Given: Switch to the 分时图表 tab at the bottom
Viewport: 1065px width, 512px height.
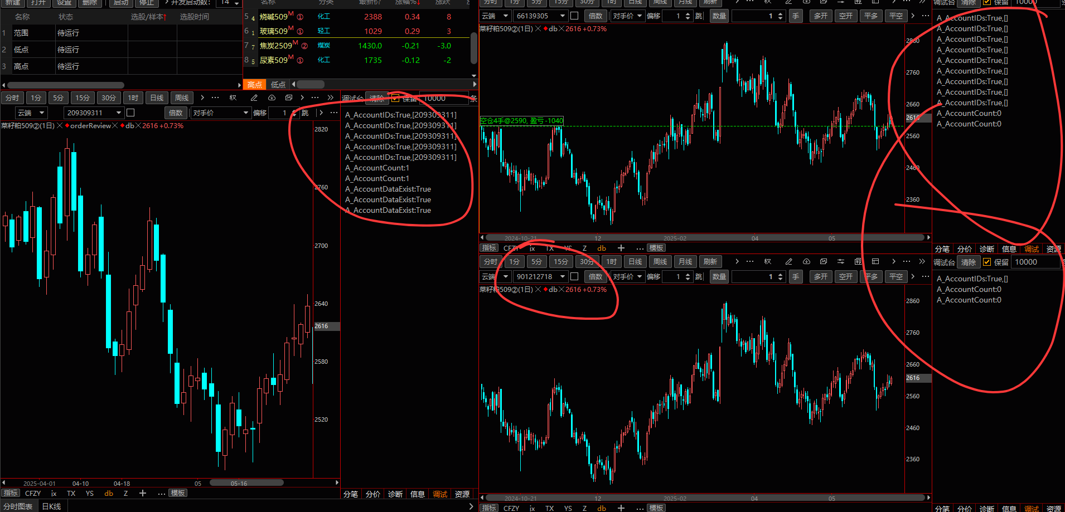Looking at the screenshot, I should point(18,506).
